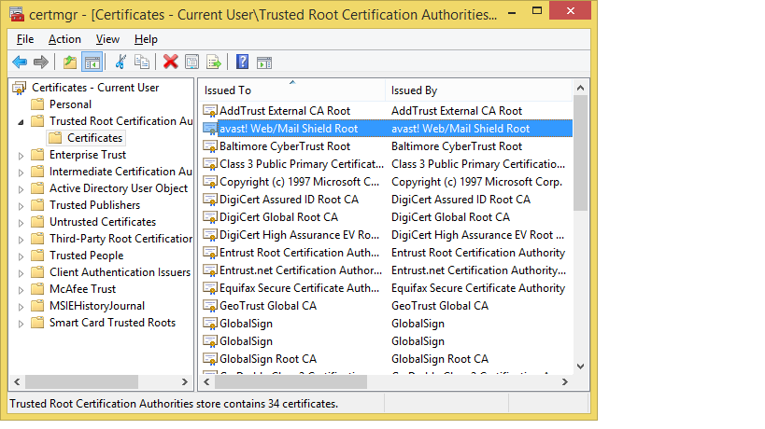Expand Smart Card Trusted Roots node
The width and height of the screenshot is (765, 429).
21,324
